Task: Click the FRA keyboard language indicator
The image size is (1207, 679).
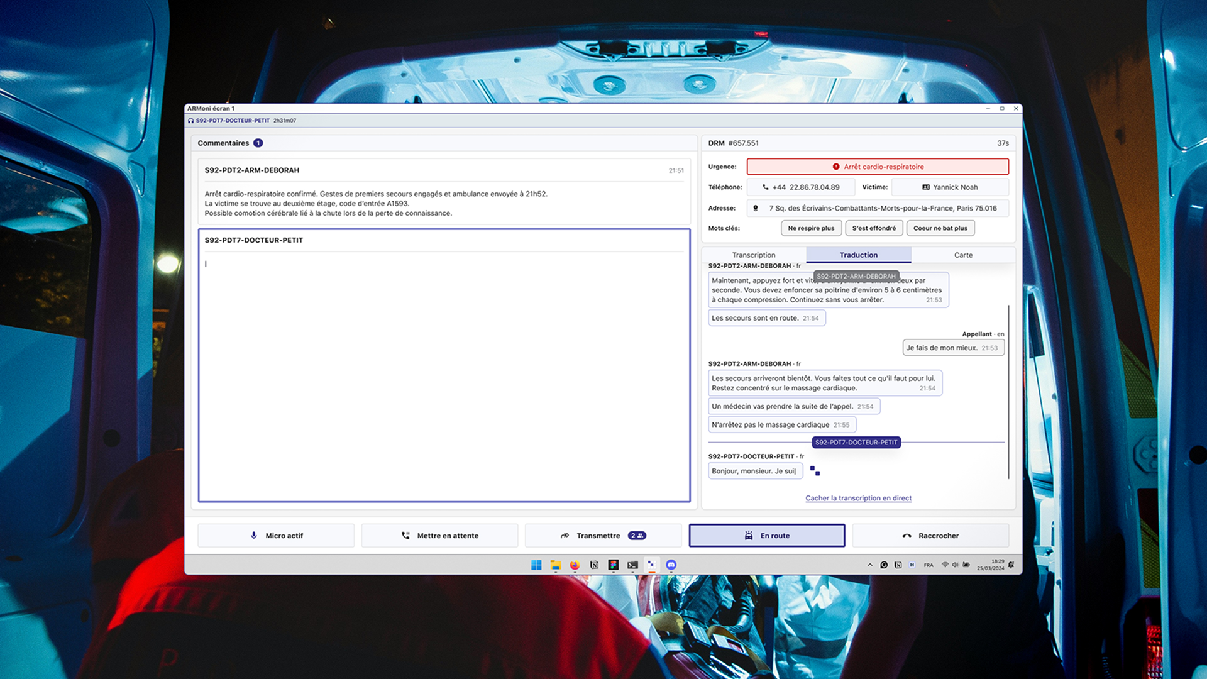Action: click(929, 565)
